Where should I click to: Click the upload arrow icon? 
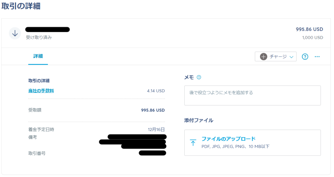[193, 142]
